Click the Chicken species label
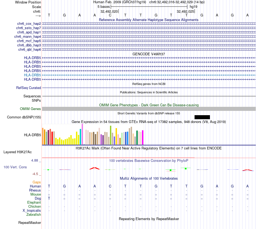 coord(34,206)
